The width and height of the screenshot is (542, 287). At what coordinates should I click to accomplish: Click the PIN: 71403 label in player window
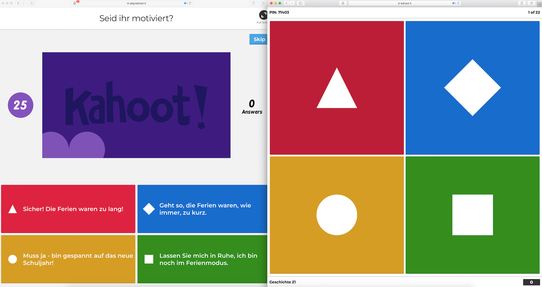point(279,12)
